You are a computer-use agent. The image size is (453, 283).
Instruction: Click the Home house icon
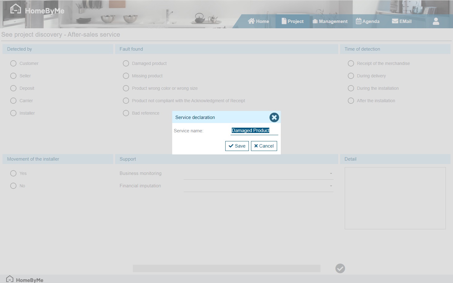click(x=251, y=21)
